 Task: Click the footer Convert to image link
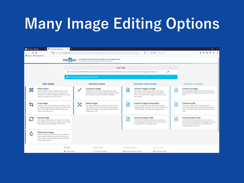point(160,151)
